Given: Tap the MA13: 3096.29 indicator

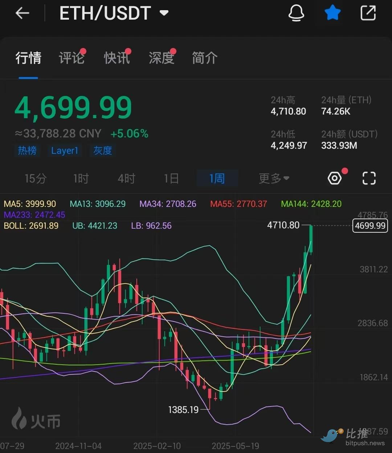Looking at the screenshot, I should coord(98,204).
